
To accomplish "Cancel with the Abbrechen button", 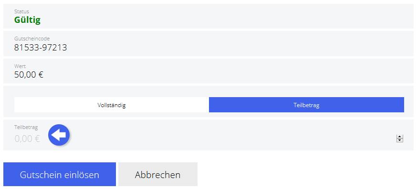I will (x=158, y=174).
